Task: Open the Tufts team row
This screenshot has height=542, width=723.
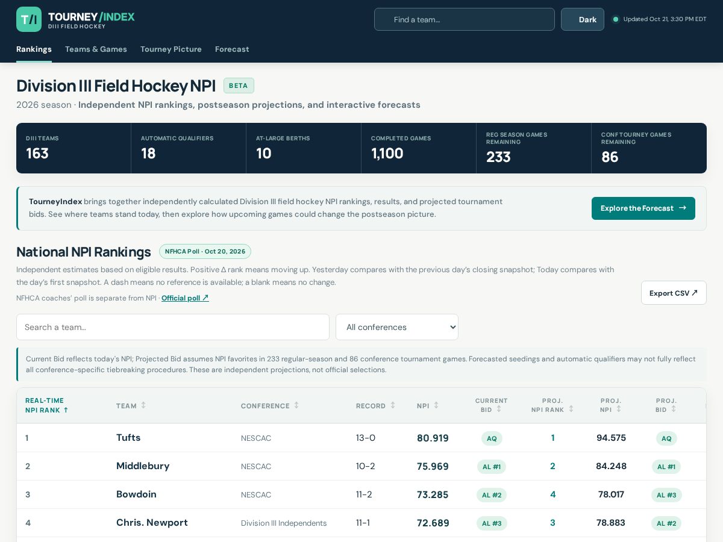Action: 361,438
